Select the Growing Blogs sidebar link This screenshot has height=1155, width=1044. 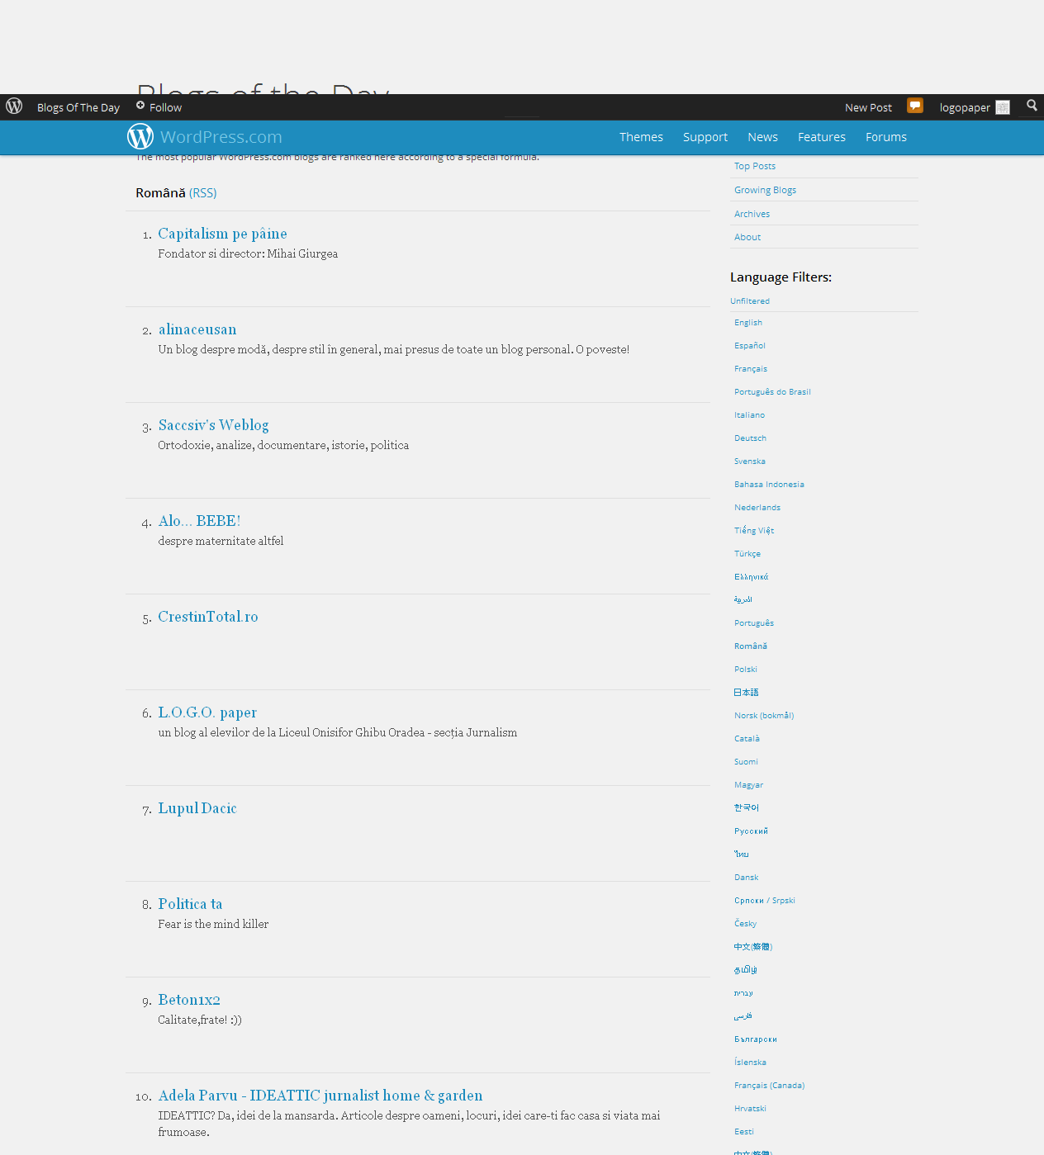pos(765,190)
